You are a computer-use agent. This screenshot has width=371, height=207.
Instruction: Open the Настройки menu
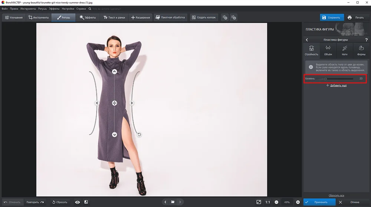tap(68, 9)
